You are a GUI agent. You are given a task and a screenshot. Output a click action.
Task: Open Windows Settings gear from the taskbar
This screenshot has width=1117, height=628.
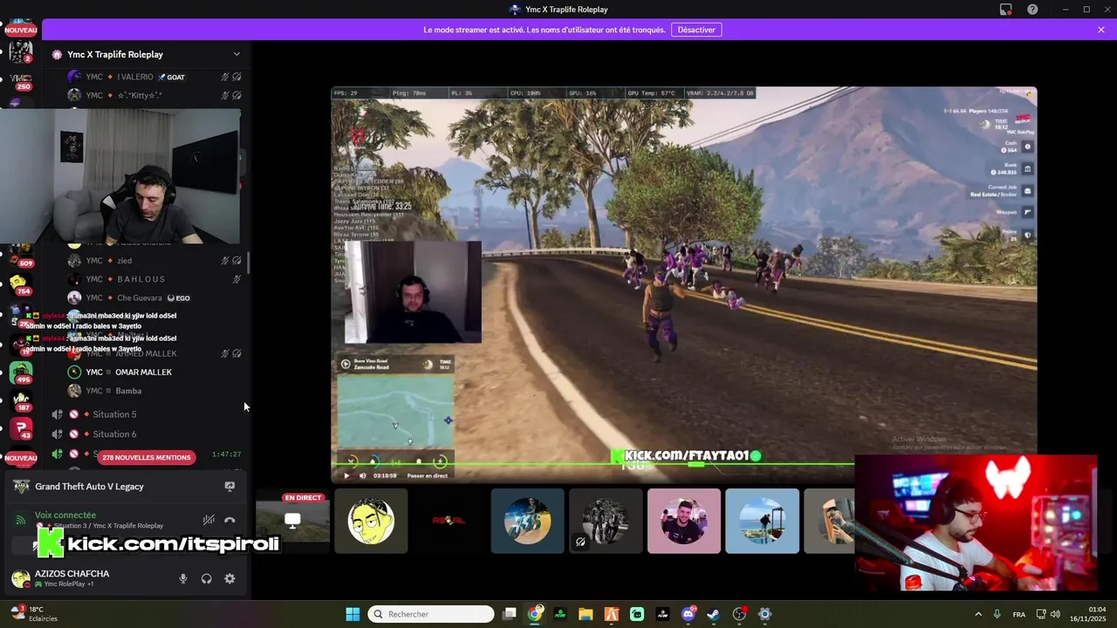click(765, 614)
